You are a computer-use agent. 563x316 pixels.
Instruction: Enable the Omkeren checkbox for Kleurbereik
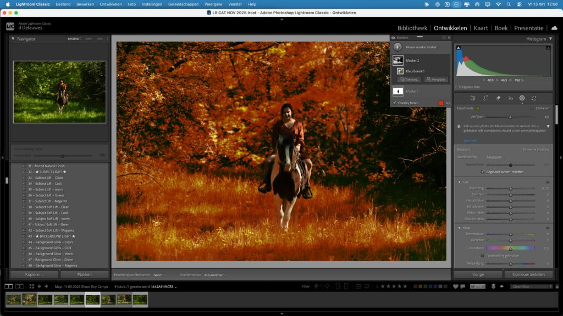(532, 109)
